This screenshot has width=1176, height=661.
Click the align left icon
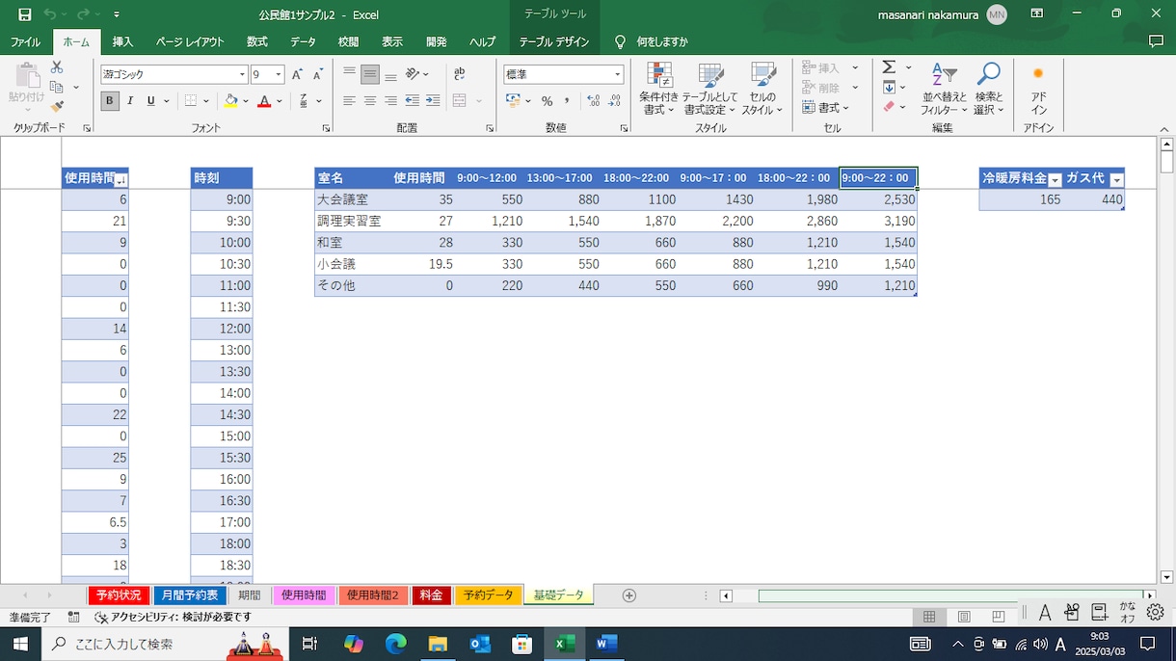click(349, 101)
